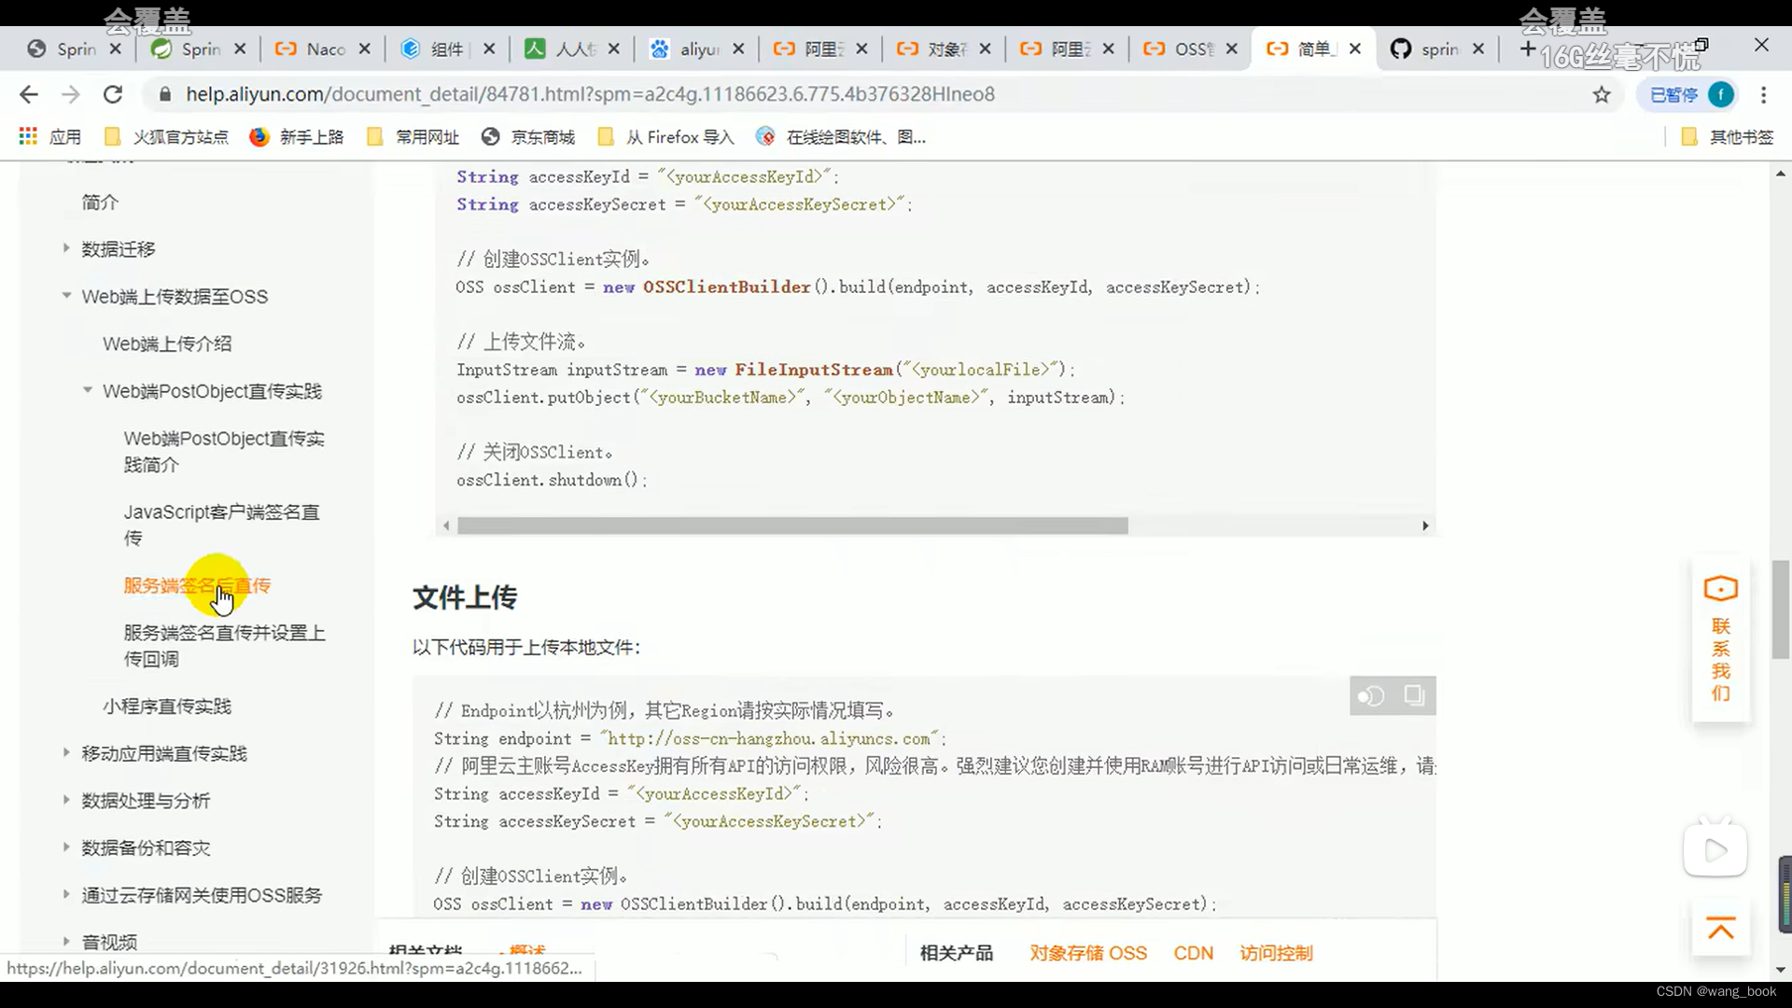Click the address bar URL
The width and height of the screenshot is (1792, 1008).
[x=590, y=94]
